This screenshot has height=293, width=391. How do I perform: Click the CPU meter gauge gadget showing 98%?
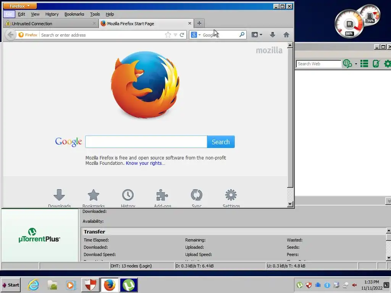pos(349,24)
